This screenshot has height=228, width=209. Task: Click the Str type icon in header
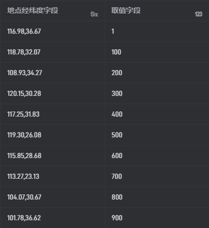pyautogui.click(x=94, y=14)
